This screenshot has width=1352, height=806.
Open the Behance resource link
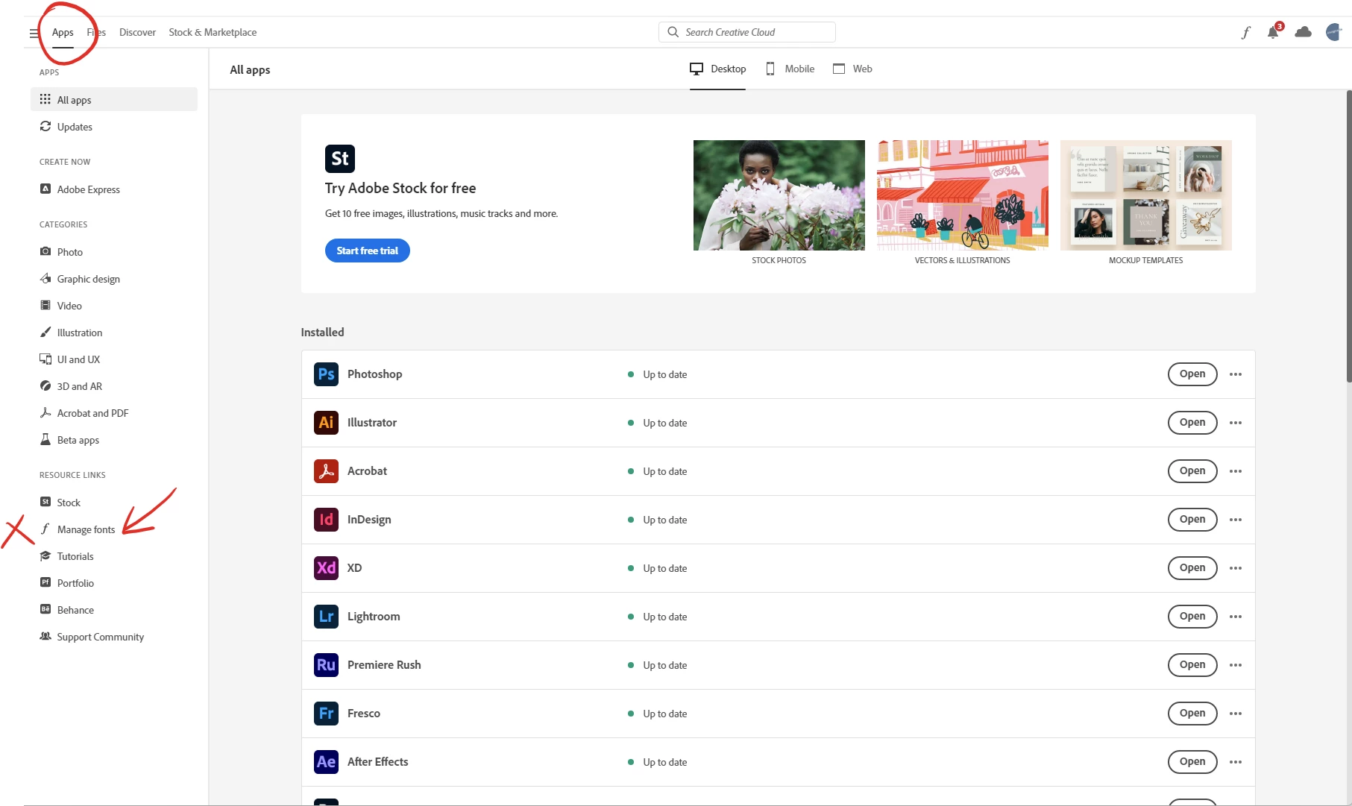[x=114, y=610]
